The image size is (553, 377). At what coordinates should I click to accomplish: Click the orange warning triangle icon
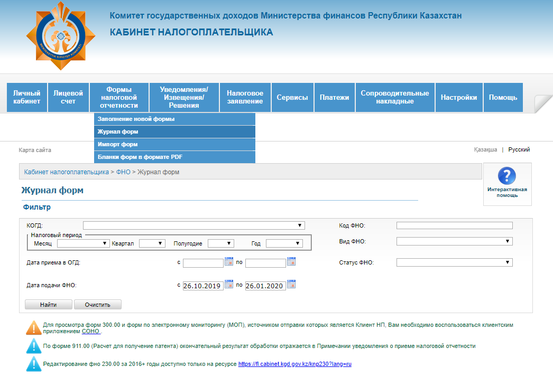tap(34, 328)
